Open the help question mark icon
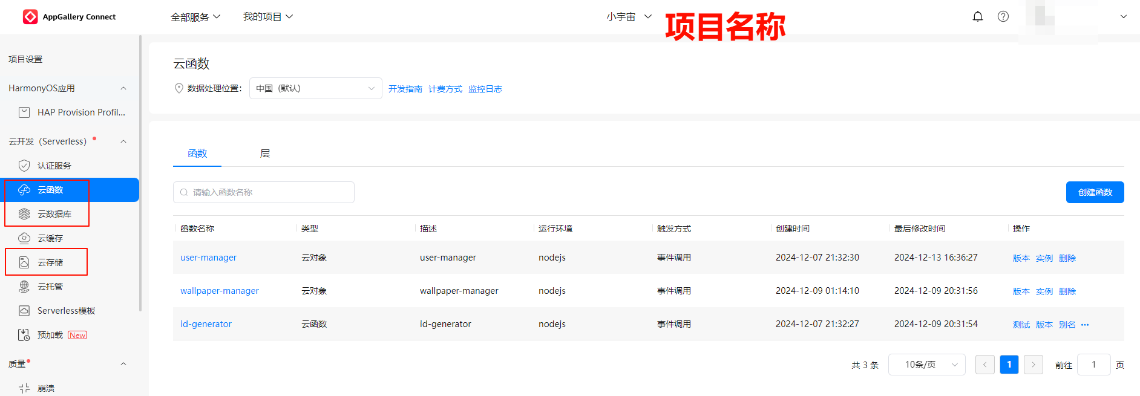1140x396 pixels. (x=1003, y=16)
